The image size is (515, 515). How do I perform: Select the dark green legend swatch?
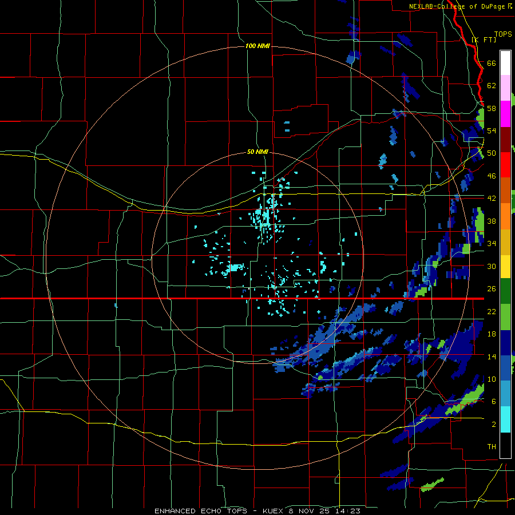click(x=505, y=291)
